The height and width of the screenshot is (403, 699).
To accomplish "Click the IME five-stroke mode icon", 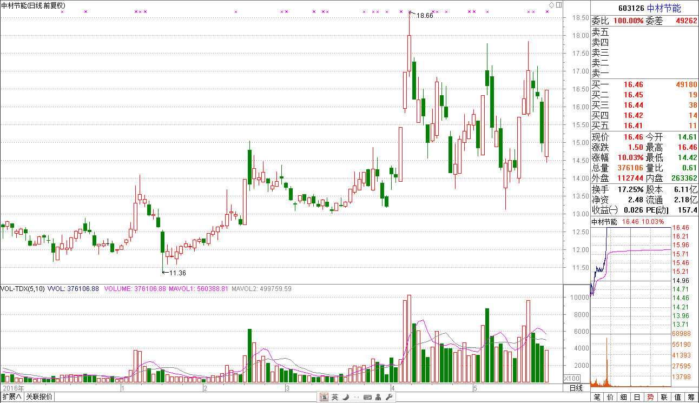I will (x=324, y=398).
